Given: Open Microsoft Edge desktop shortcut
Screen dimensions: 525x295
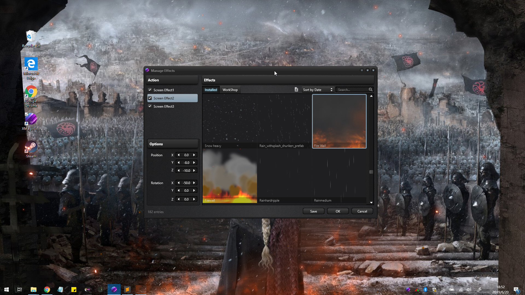Looking at the screenshot, I should 31,68.
